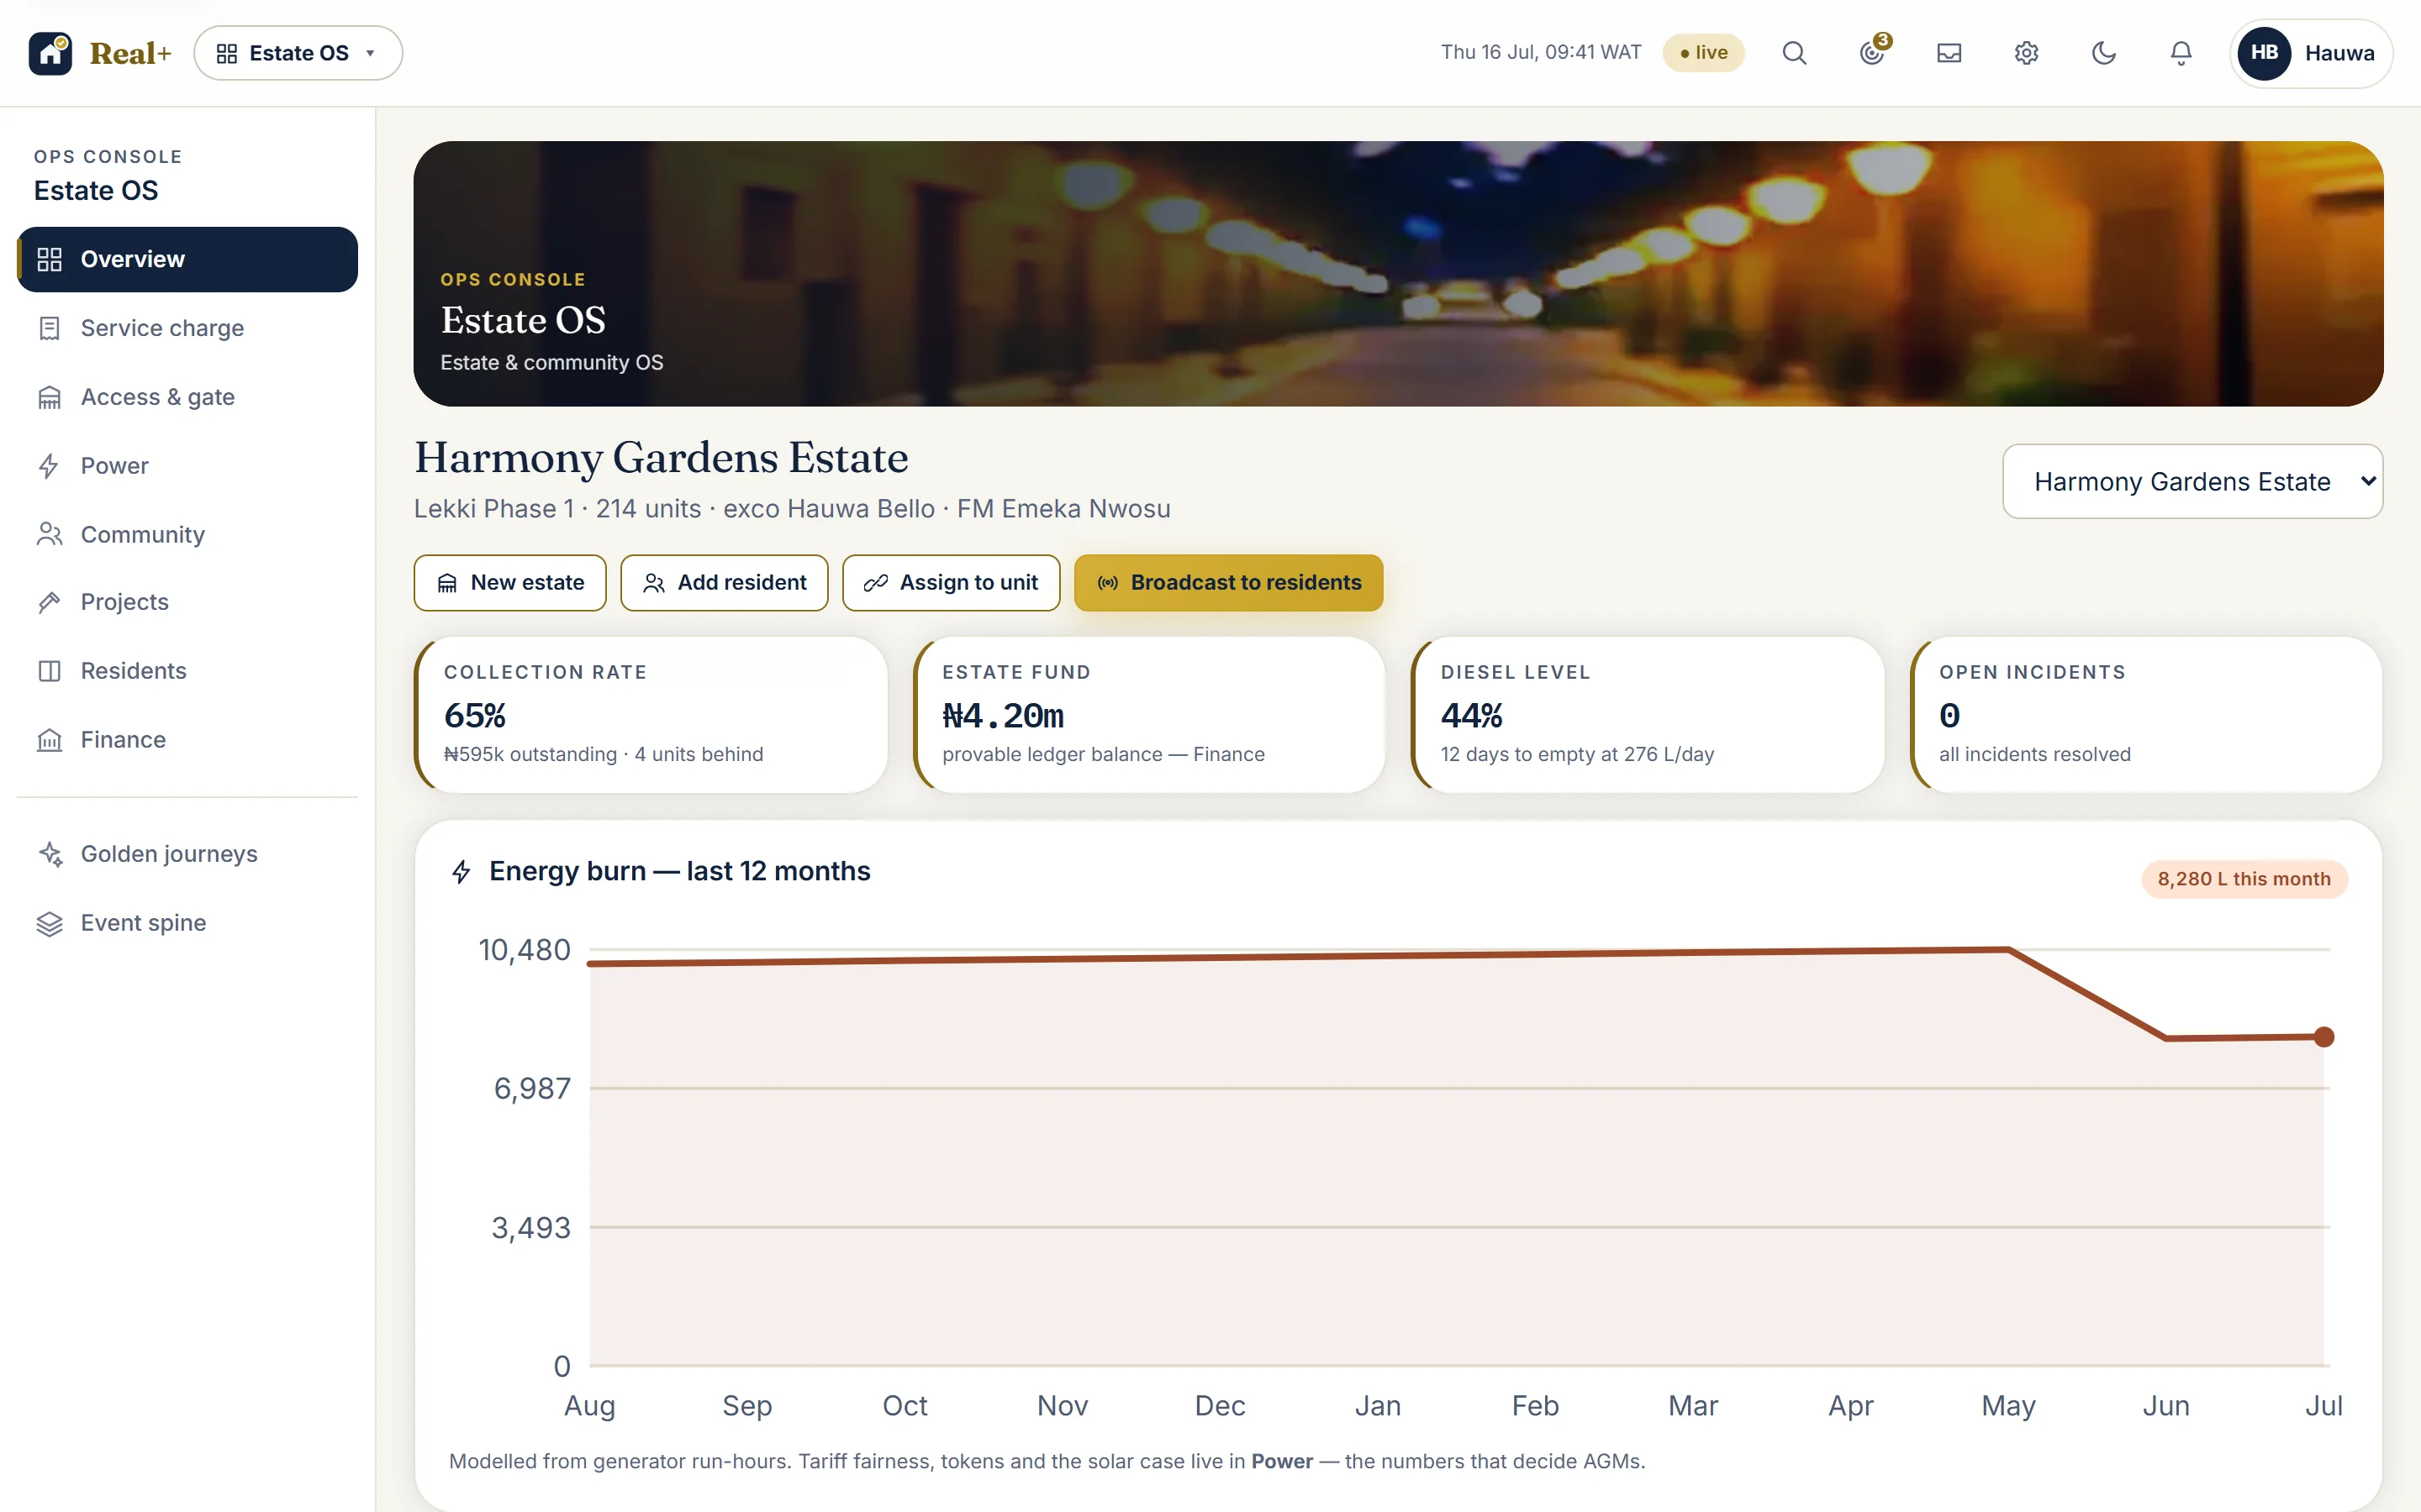Click ₦595k outstanding · 4 units behind text
Image resolution: width=2421 pixels, height=1512 pixels.
coord(604,754)
